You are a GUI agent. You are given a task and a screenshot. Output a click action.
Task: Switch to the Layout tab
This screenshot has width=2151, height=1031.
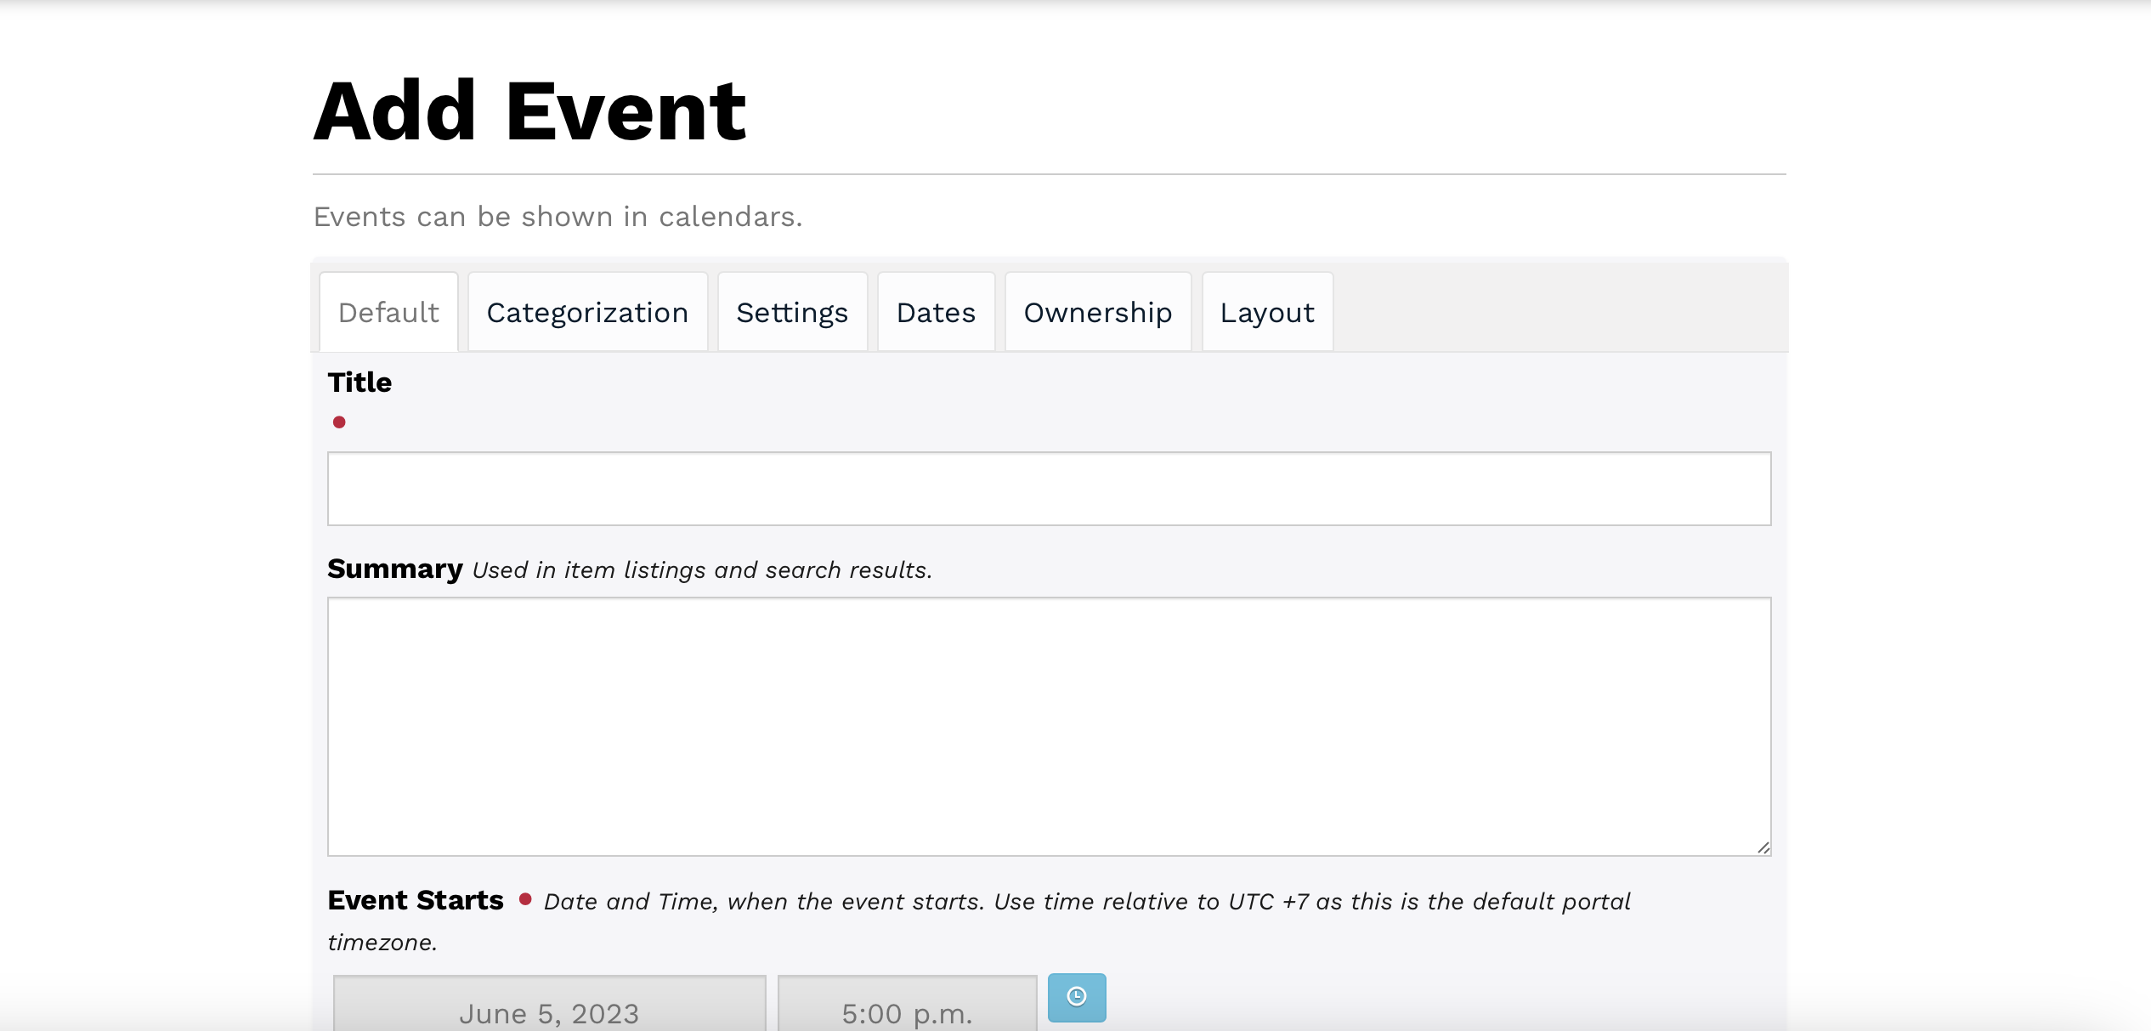(x=1267, y=313)
